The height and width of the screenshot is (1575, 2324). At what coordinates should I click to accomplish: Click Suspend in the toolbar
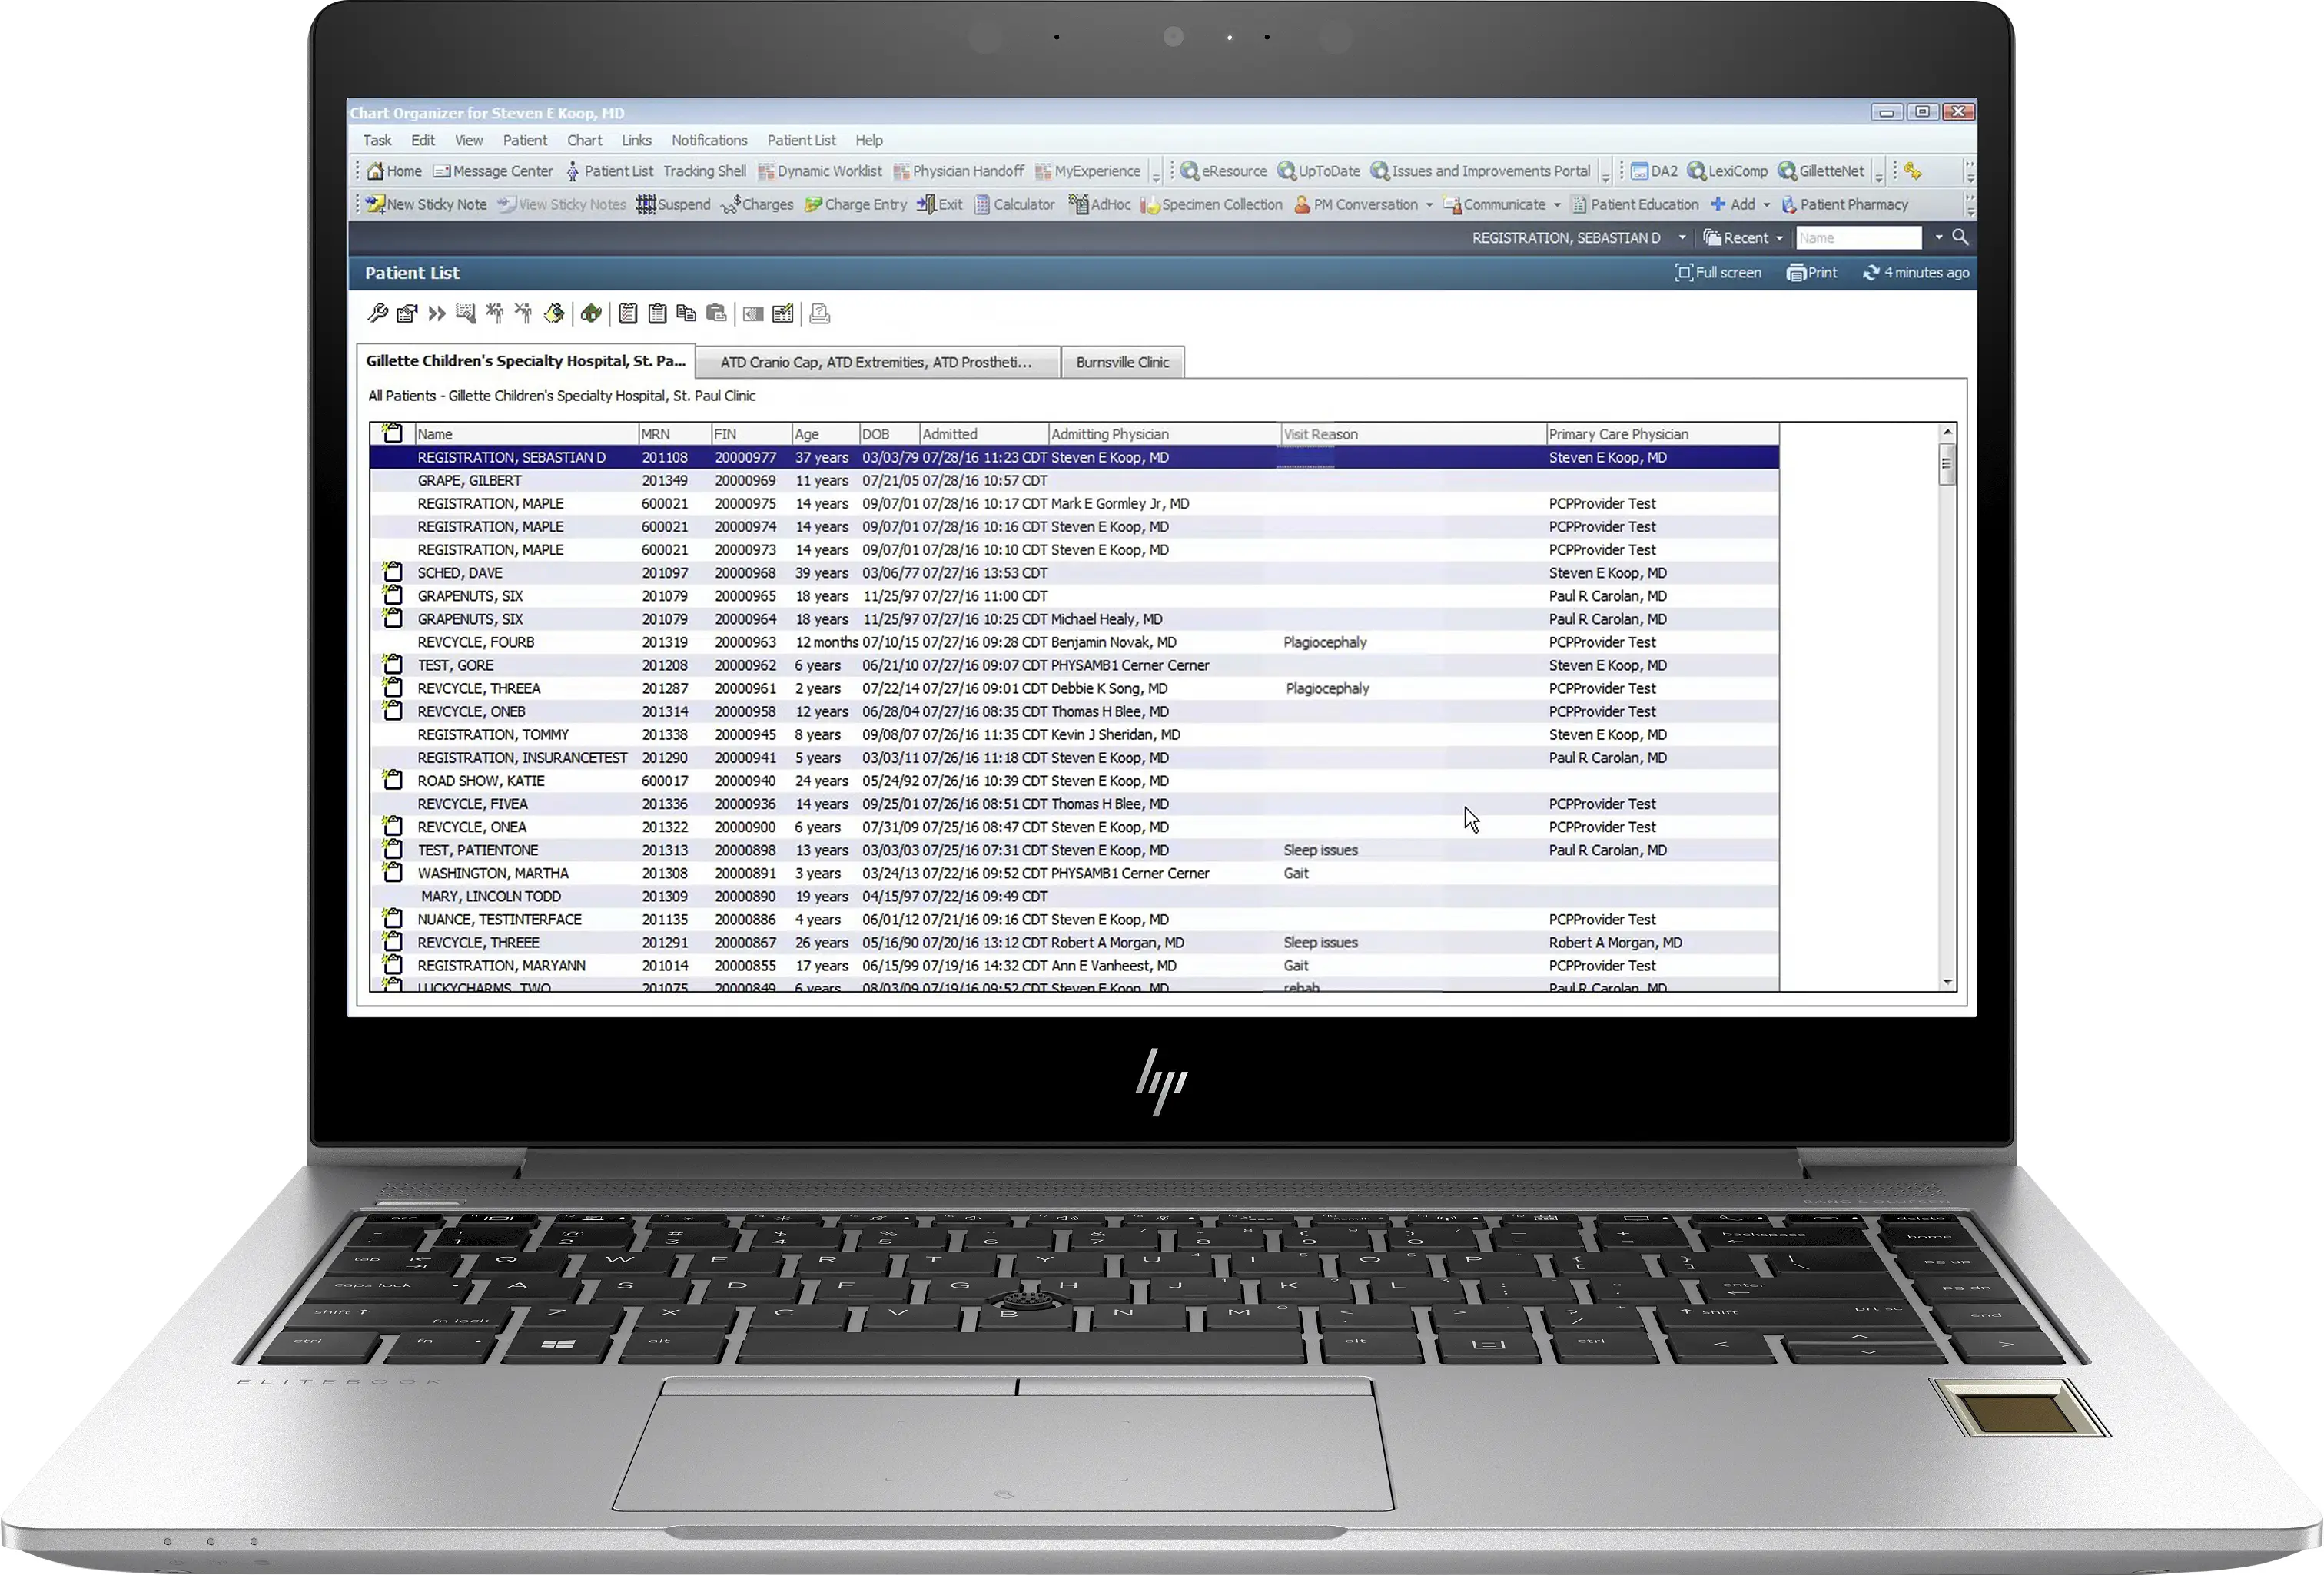[x=673, y=204]
